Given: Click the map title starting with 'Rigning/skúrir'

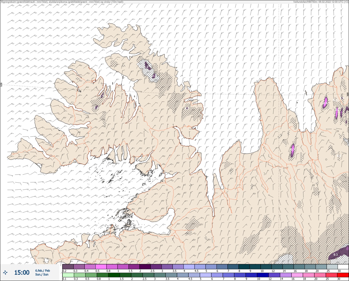Looking at the screenshot, I should pos(62,2).
